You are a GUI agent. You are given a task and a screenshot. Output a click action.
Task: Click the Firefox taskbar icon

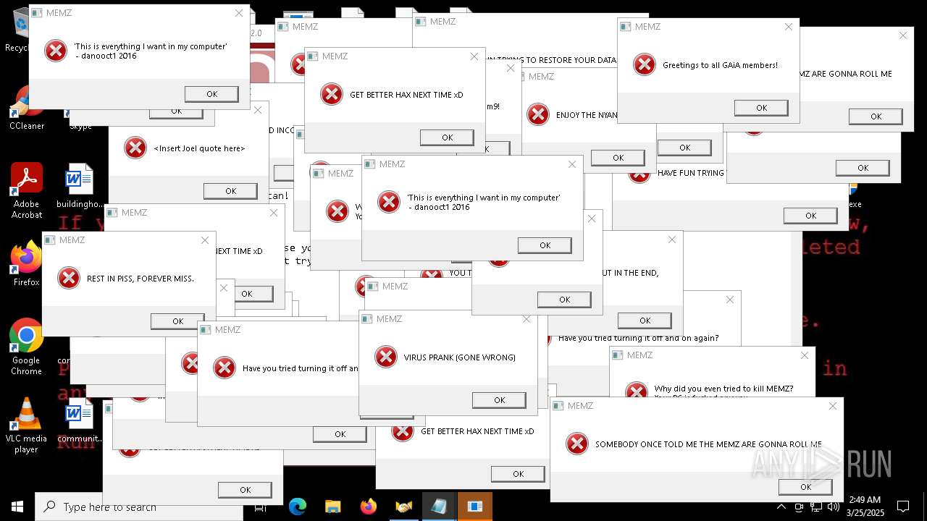368,507
